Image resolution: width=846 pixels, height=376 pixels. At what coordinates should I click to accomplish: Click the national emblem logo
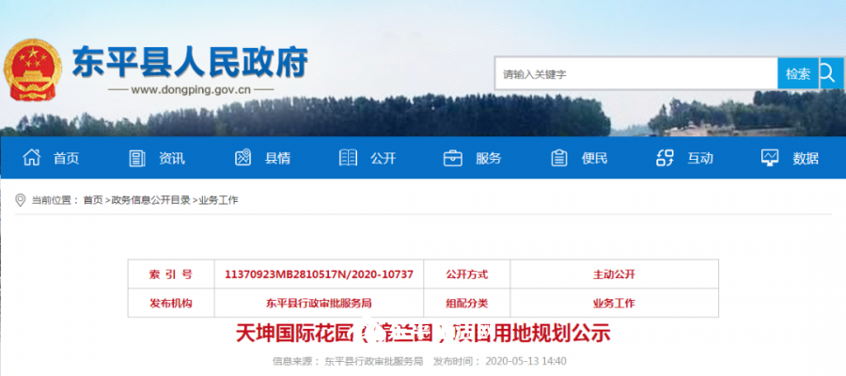pyautogui.click(x=32, y=70)
